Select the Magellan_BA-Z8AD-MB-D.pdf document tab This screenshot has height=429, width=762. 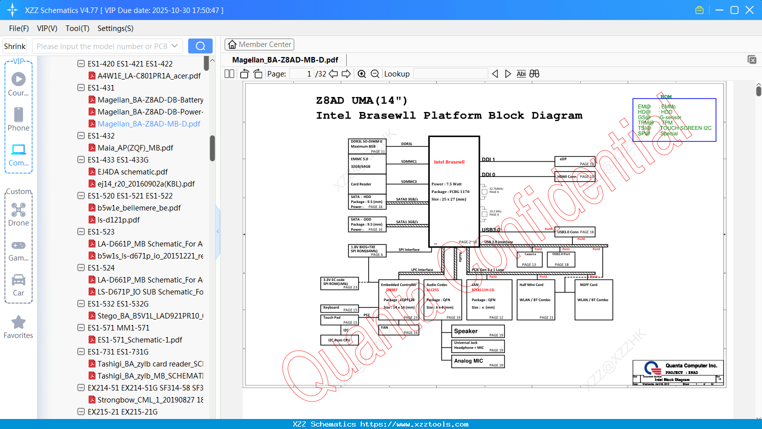pyautogui.click(x=285, y=60)
